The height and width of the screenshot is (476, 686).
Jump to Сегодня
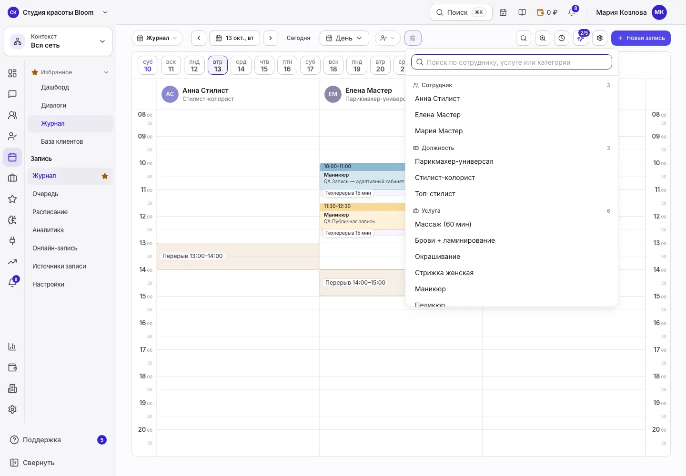pyautogui.click(x=298, y=38)
